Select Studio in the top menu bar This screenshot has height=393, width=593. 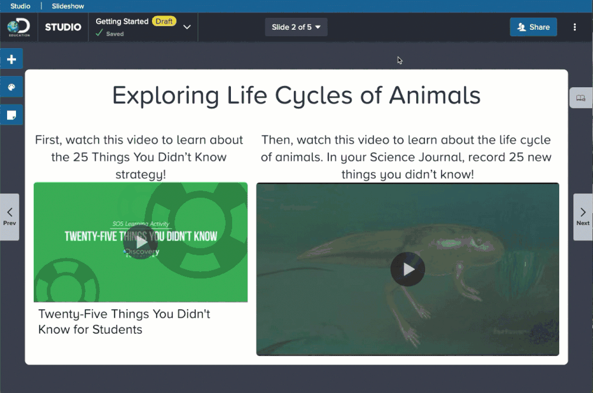point(20,5)
